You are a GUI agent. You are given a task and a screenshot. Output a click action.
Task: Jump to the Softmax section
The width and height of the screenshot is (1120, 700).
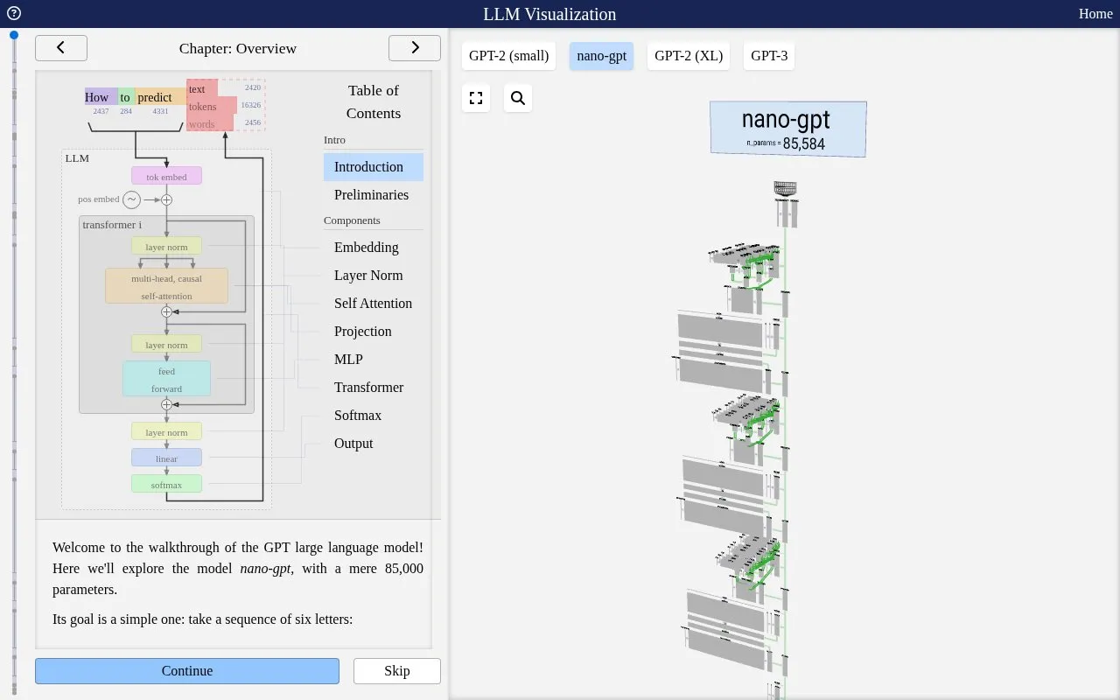point(374,416)
